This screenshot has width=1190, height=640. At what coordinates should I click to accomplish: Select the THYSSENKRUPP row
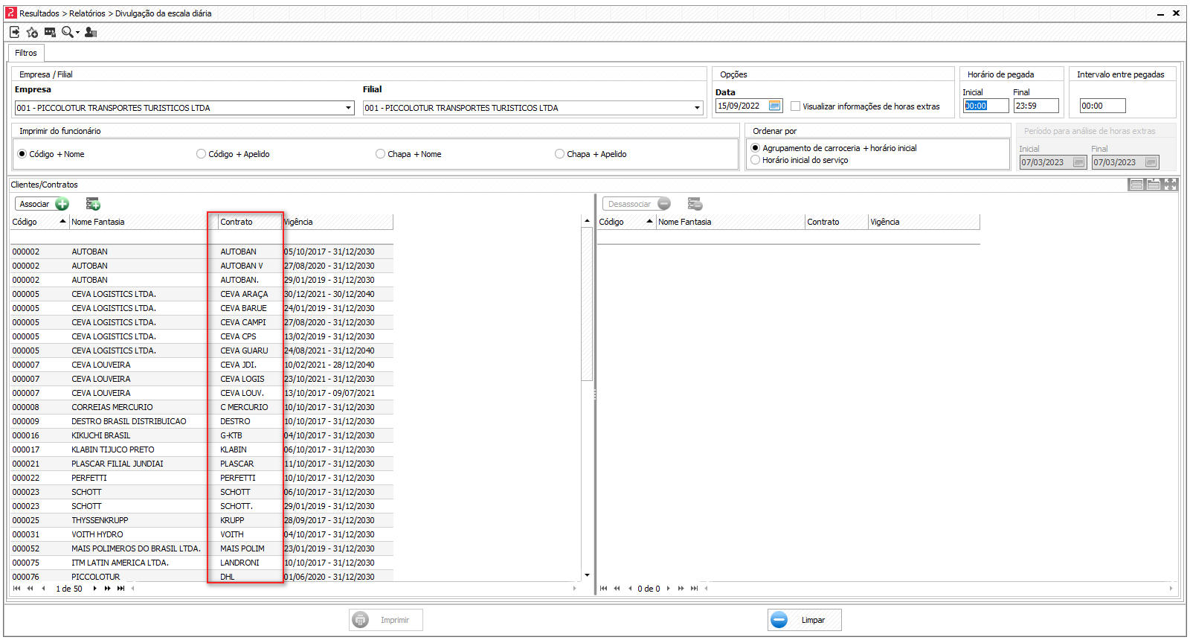click(x=202, y=520)
